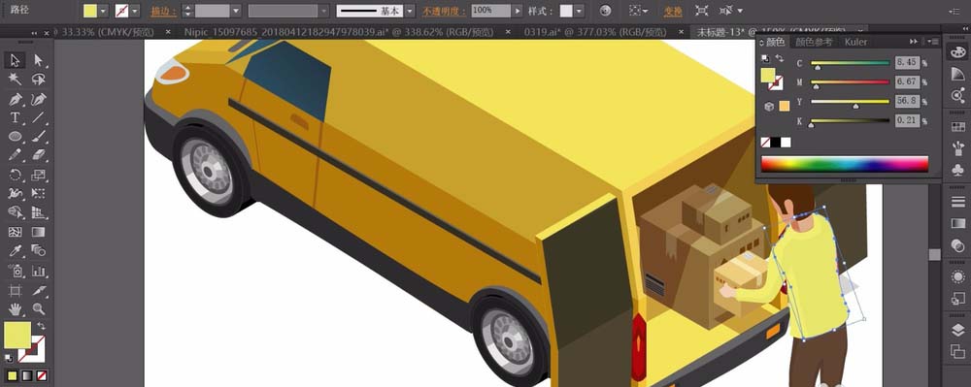Swap fill and stroke in Color panel
This screenshot has width=971, height=387.
coord(779,59)
